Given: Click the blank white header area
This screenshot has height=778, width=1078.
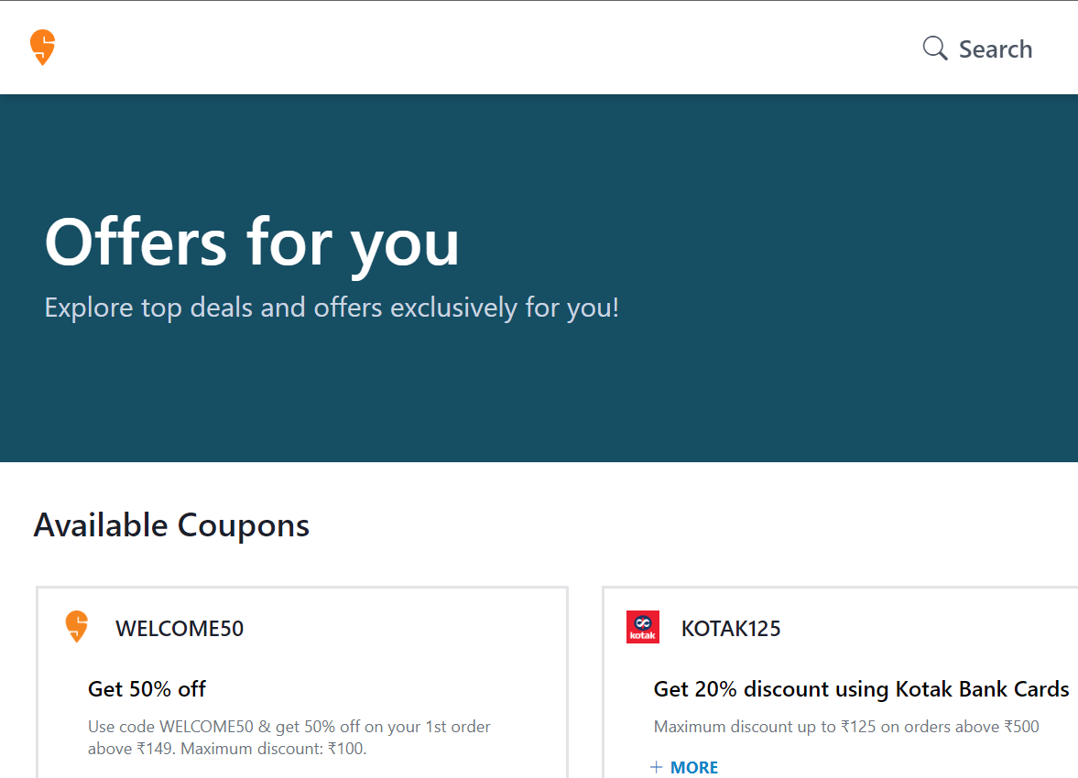Looking at the screenshot, I should coord(481,48).
